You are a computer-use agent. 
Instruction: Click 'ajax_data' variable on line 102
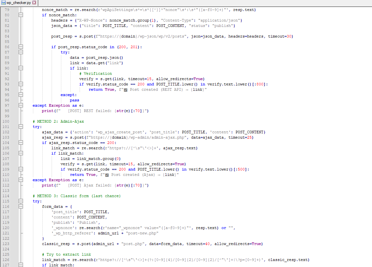[x=52, y=132]
